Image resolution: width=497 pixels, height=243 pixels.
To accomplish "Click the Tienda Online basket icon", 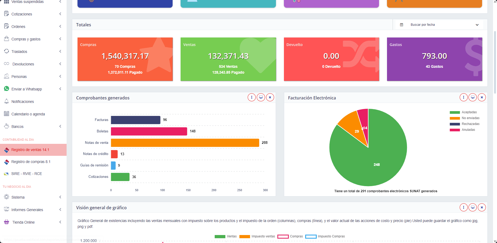I will (x=7, y=222).
